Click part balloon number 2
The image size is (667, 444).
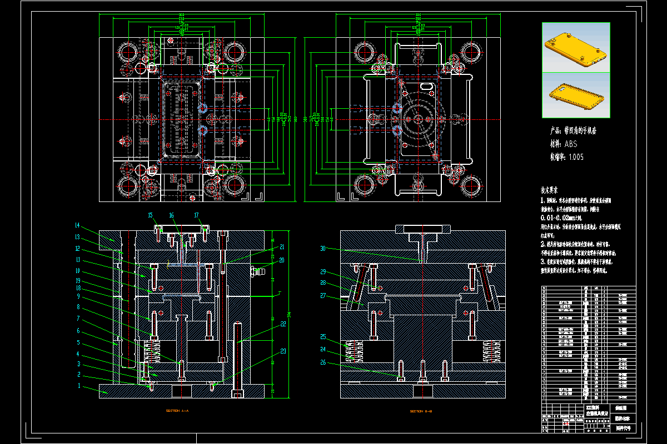coord(78,375)
